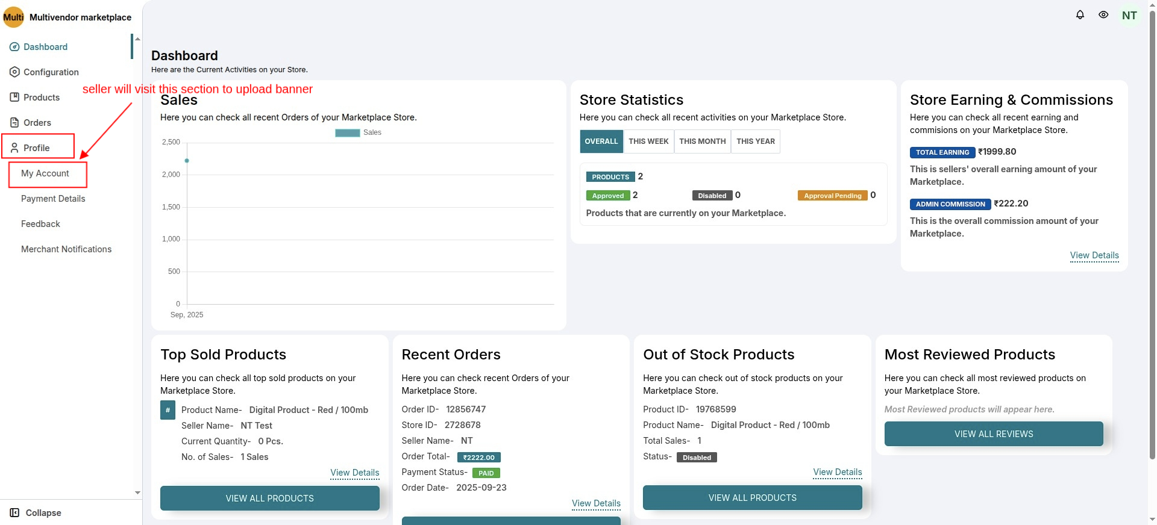Viewport: 1157px width, 525px height.
Task: Expand the Profile menu section
Action: tap(36, 148)
